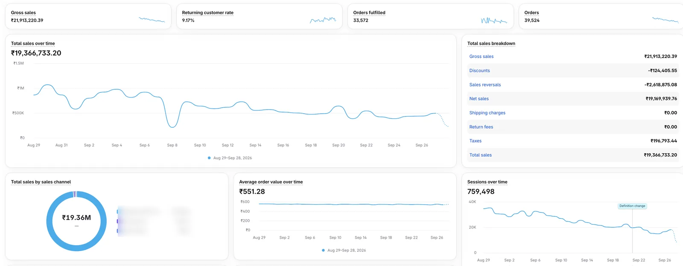Screen dimensions: 683x266
Task: Click the Taxes breakdown link
Action: click(x=476, y=141)
